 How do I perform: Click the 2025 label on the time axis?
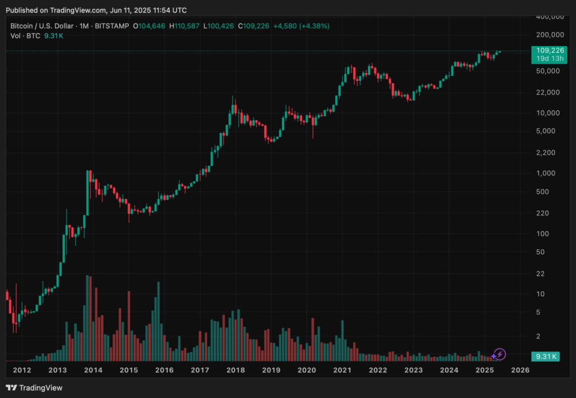click(x=485, y=370)
